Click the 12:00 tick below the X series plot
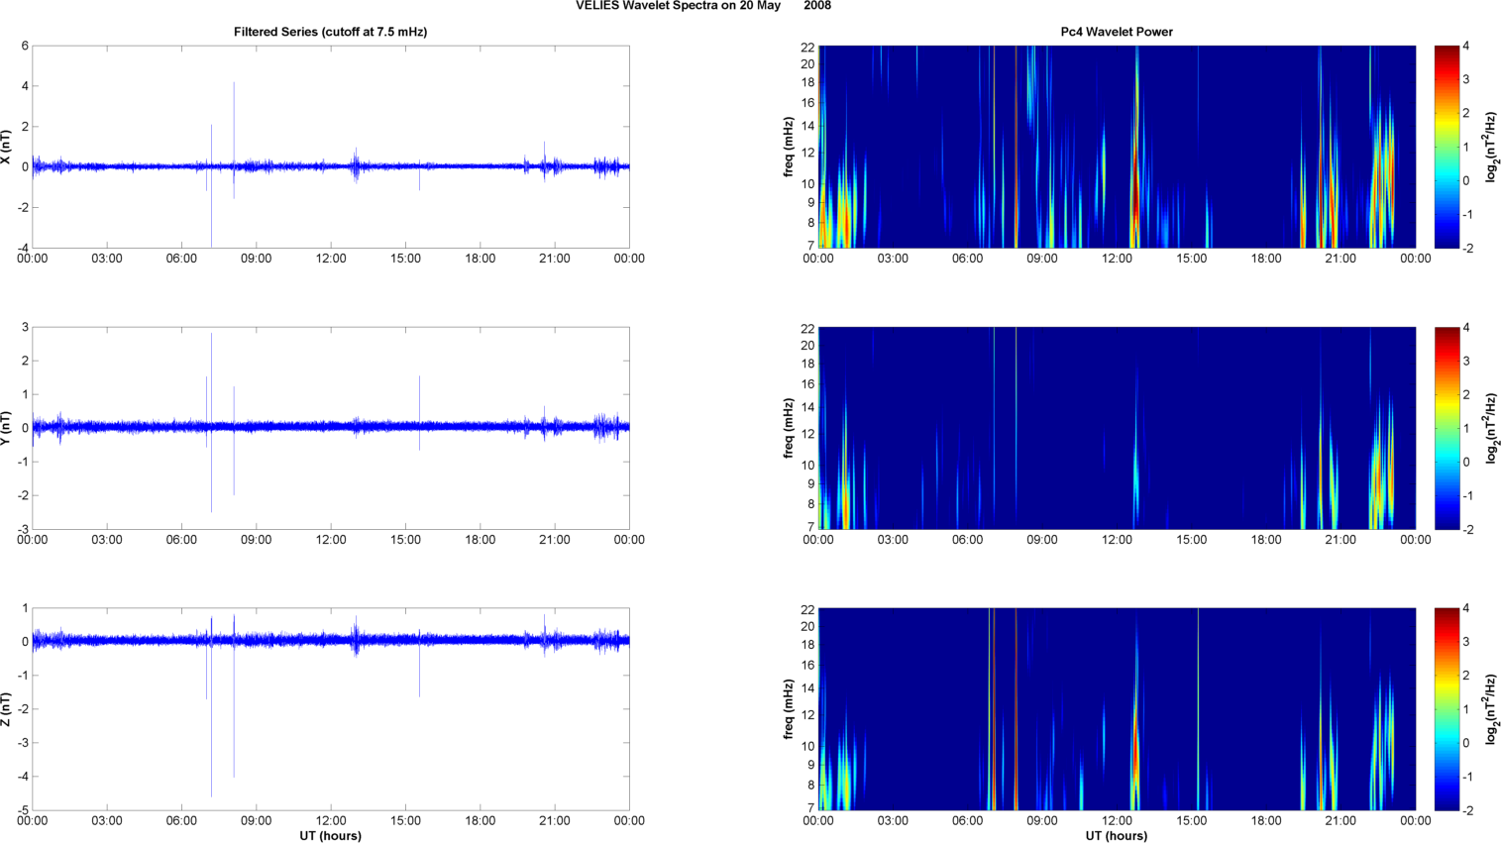 point(331,259)
